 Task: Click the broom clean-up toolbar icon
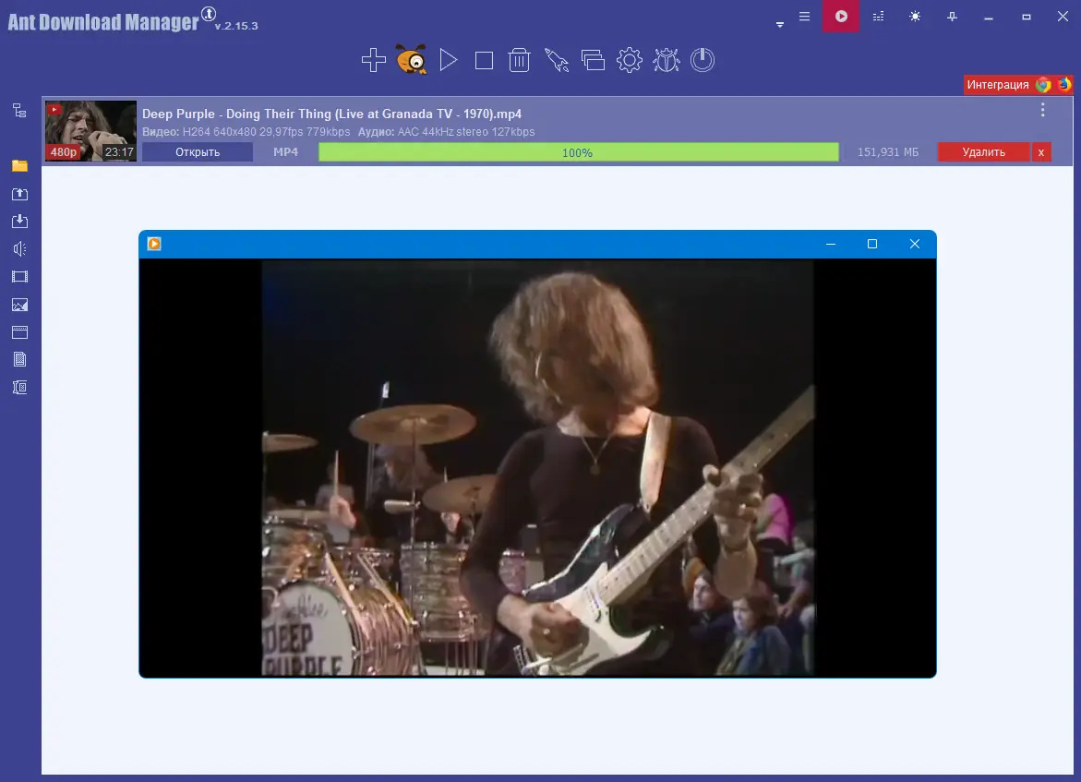[556, 60]
